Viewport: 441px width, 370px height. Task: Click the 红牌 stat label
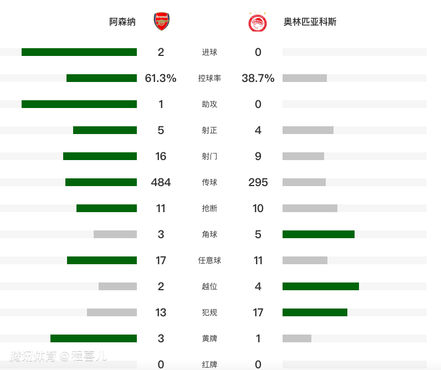pos(209,364)
